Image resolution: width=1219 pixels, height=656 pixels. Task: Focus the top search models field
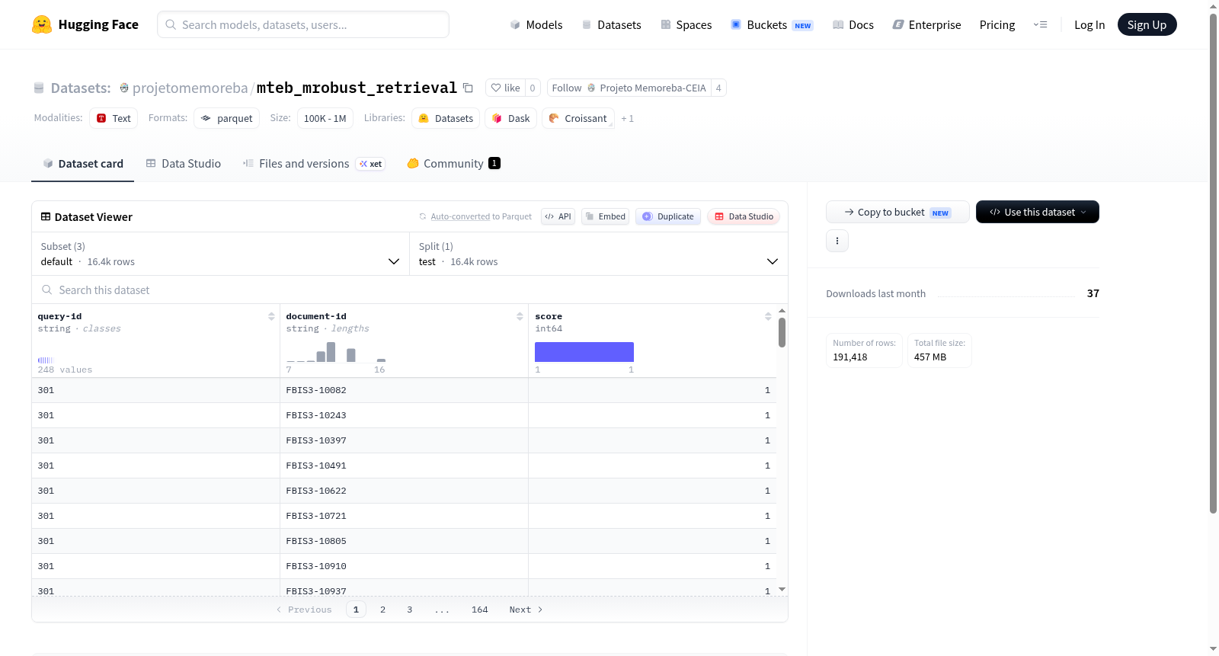[x=303, y=24]
